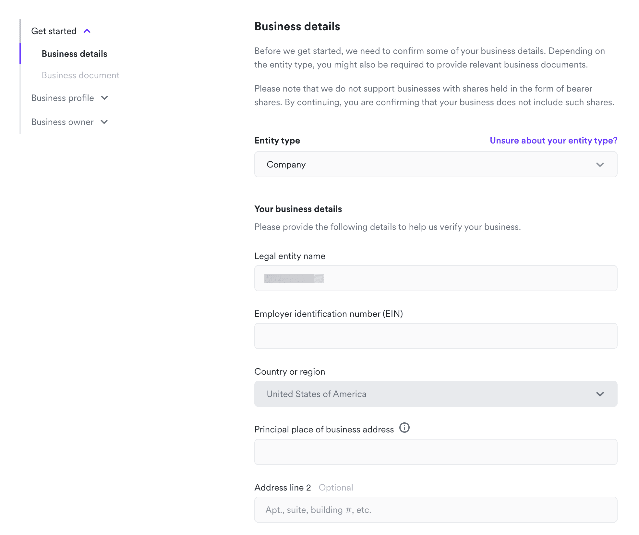Go to Business document step
Image resolution: width=639 pixels, height=535 pixels.
pos(80,75)
